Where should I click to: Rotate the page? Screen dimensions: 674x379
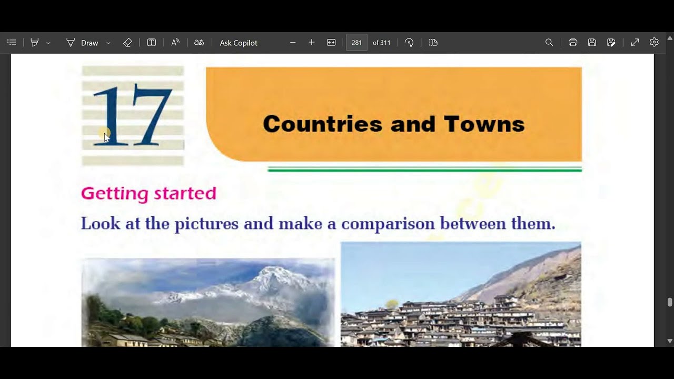pyautogui.click(x=409, y=43)
